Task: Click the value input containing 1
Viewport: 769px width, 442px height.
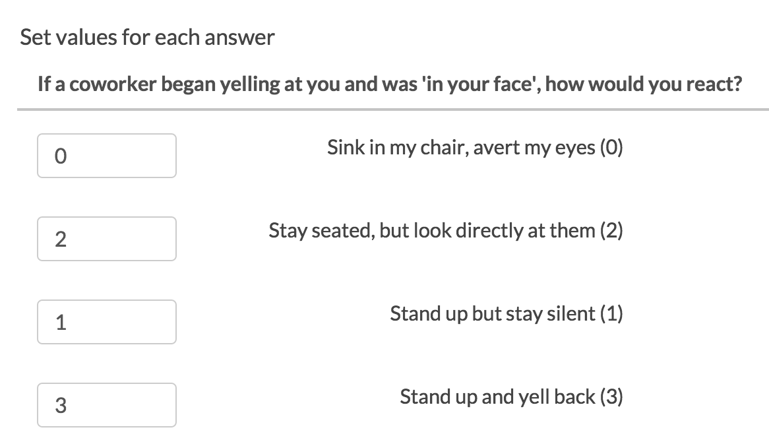Action: [x=106, y=322]
